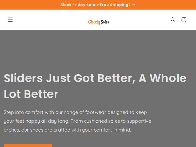Click empty gray hero banner above heading

click(98, 50)
